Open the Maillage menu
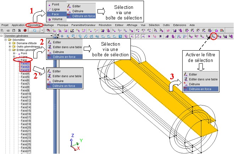This screenshot has height=154, width=234. [50, 25]
